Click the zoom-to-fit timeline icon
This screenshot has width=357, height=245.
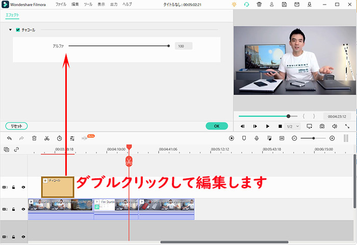coord(282,138)
